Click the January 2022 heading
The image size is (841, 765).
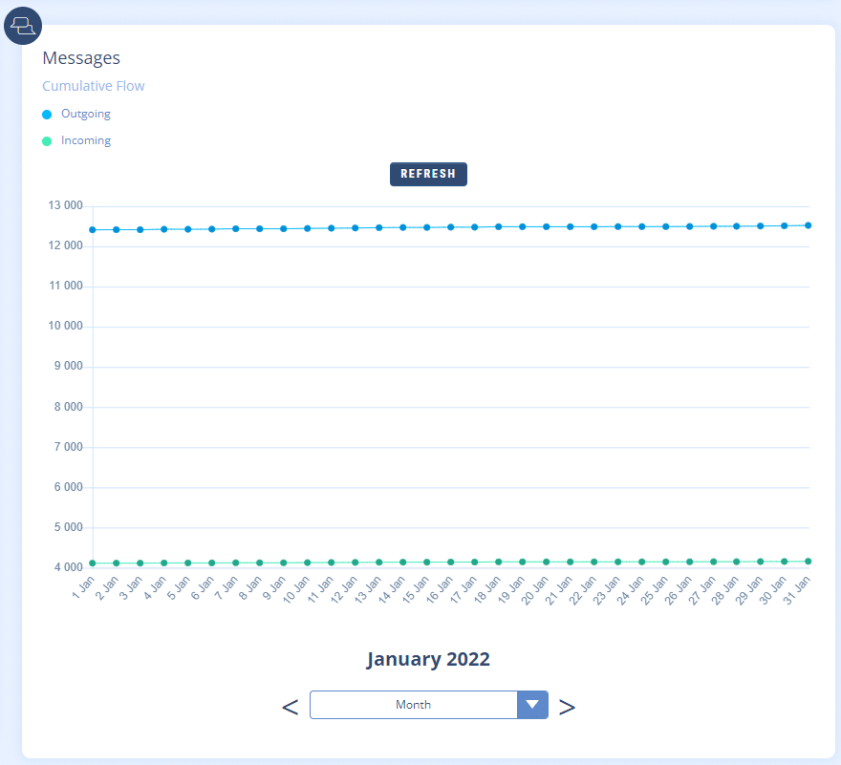[428, 659]
